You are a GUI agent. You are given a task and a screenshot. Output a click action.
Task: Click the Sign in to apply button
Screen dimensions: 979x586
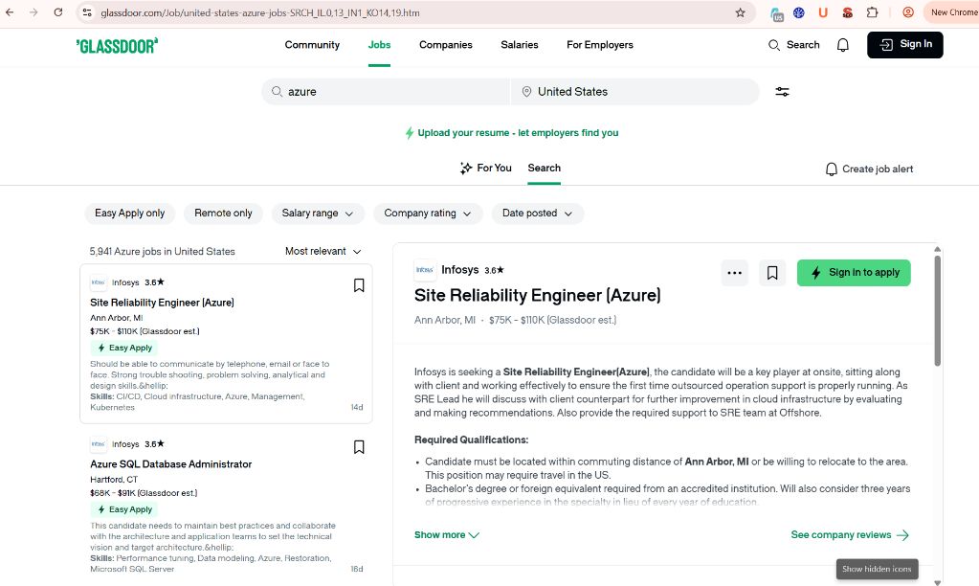(854, 273)
